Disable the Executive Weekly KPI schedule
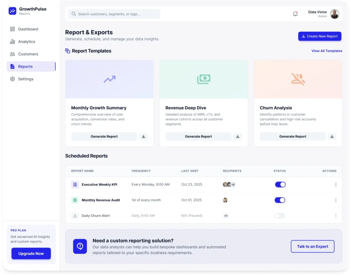 (280, 184)
